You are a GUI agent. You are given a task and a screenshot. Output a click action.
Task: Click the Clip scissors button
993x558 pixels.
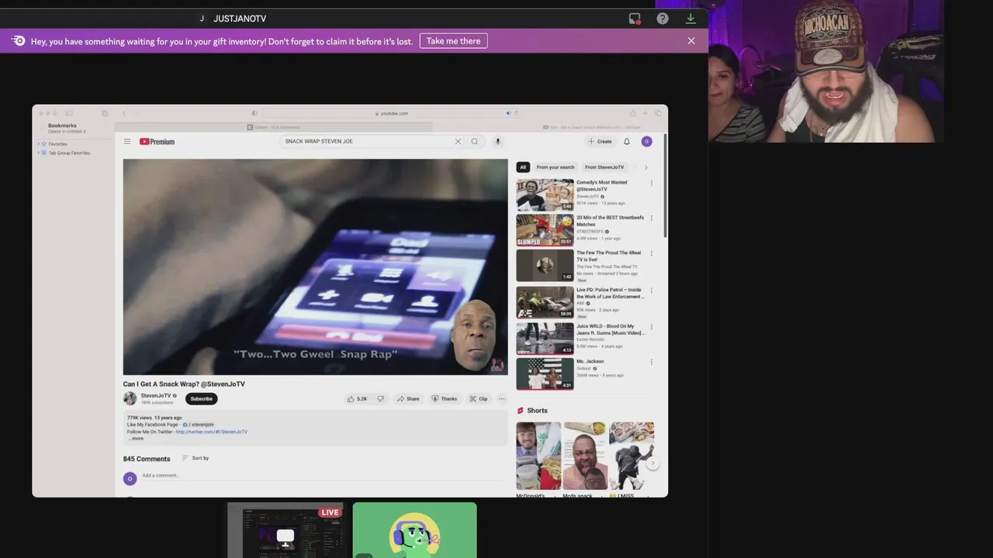[x=479, y=399]
